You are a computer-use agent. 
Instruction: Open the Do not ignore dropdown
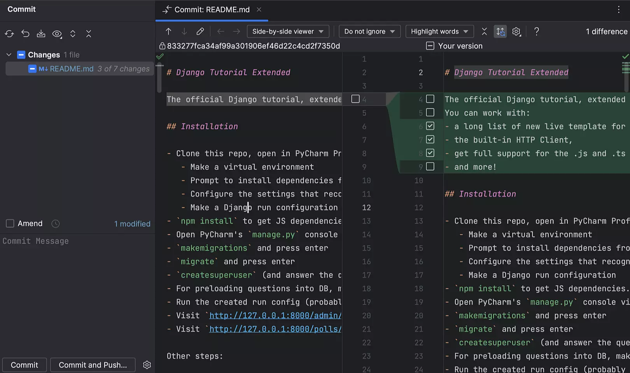point(369,31)
